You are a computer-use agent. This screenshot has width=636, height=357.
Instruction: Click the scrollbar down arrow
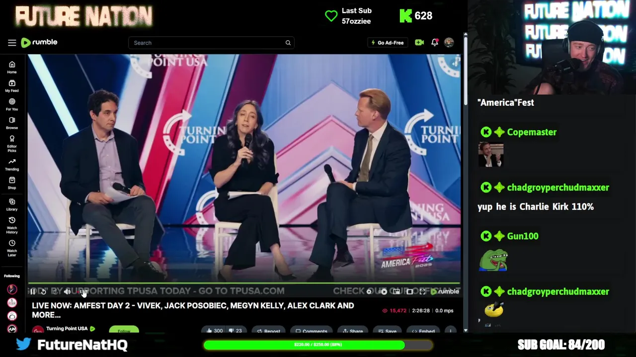[x=465, y=330]
